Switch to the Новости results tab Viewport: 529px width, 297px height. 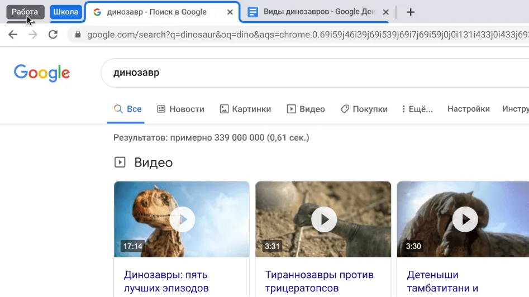(180, 109)
